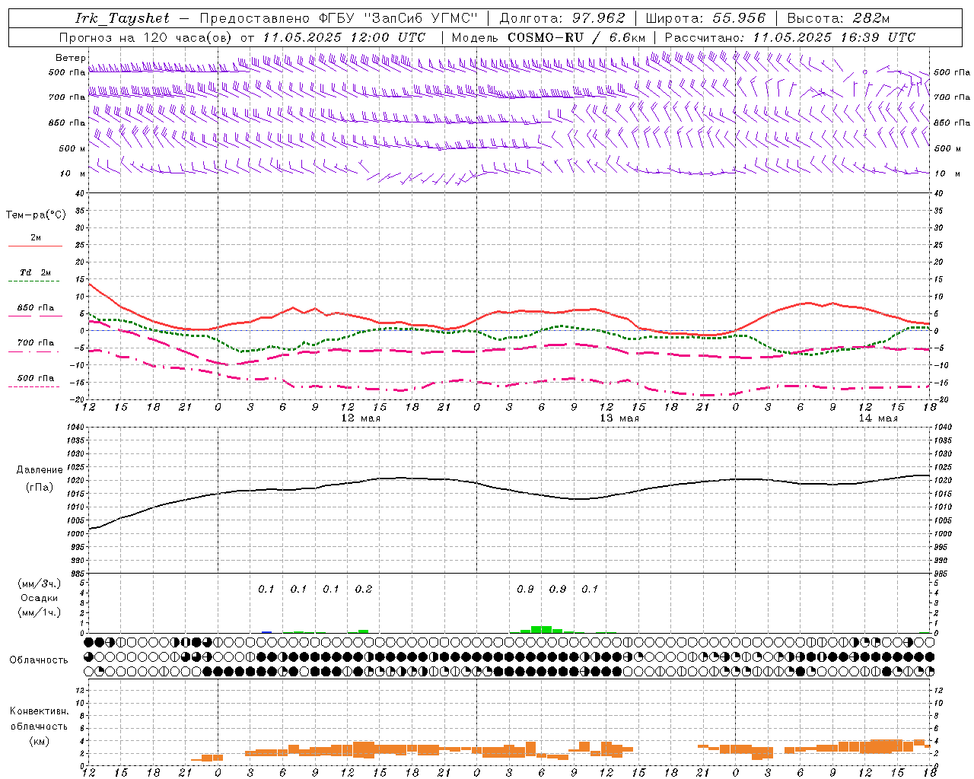Click the "700 гПа" entry in the temperature legend
The width and height of the screenshot is (974, 779).
pyautogui.click(x=36, y=342)
